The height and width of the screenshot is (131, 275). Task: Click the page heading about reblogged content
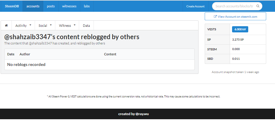(x=72, y=37)
